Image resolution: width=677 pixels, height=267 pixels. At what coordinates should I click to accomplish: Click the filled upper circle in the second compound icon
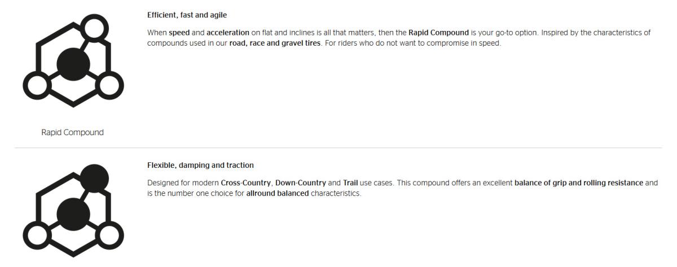(x=94, y=178)
